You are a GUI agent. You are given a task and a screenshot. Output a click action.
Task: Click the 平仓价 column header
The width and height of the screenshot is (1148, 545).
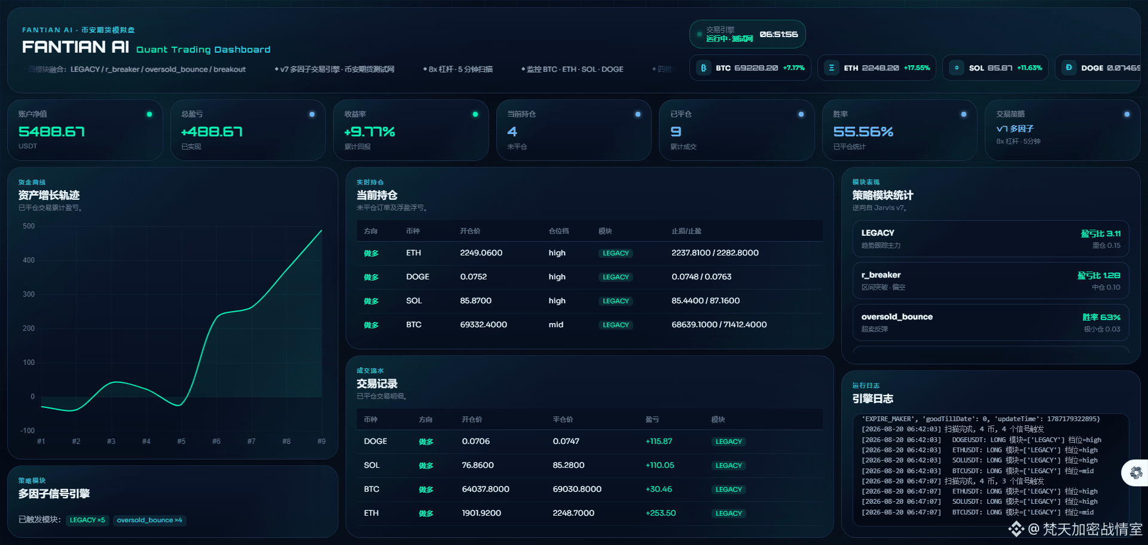coord(563,419)
